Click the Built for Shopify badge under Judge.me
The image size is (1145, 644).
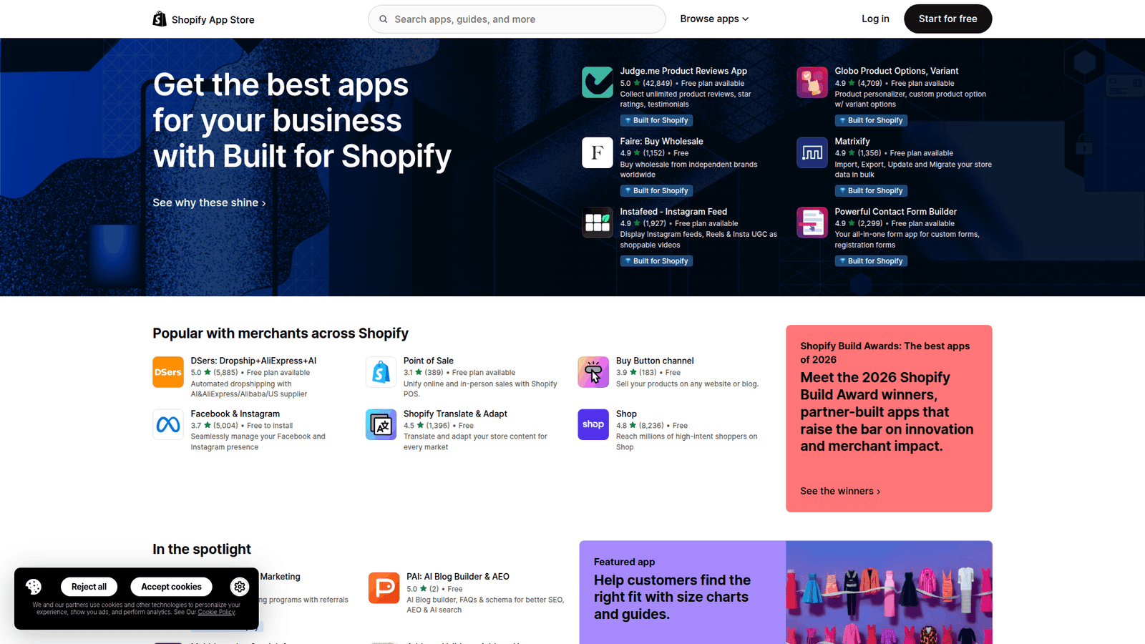656,120
